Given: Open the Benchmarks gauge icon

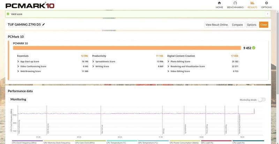Looking at the screenshot, I should pos(235,3).
